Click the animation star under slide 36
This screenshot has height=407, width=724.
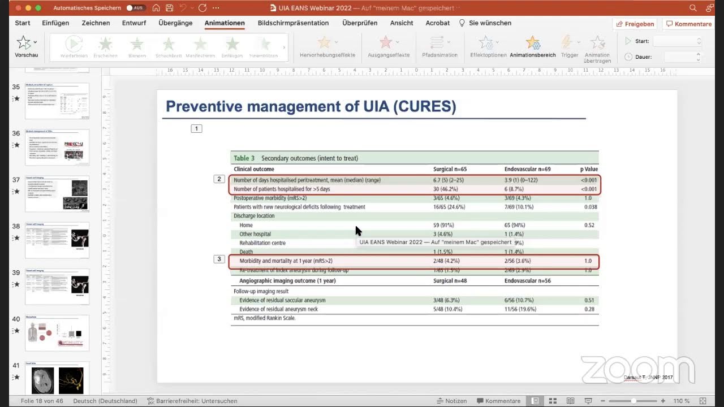[x=16, y=145]
